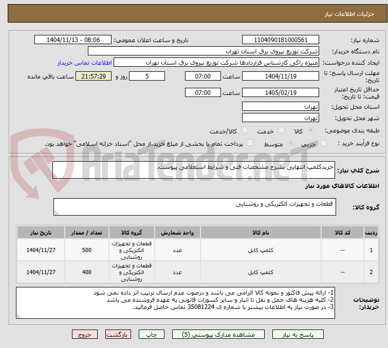This screenshot has width=388, height=348.
Task: Click the delivery province تهران field
Action: tap(281, 107)
